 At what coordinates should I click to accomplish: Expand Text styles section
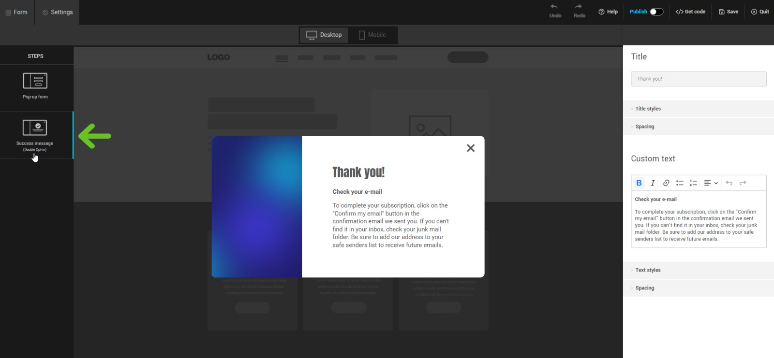tap(648, 270)
